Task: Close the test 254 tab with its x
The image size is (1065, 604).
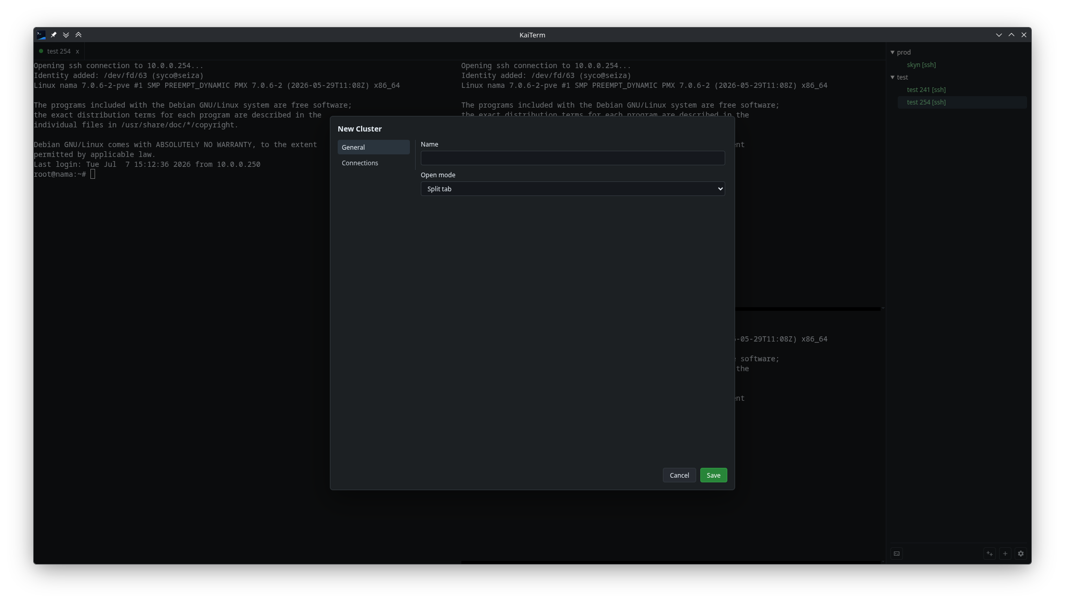Action: (x=77, y=51)
